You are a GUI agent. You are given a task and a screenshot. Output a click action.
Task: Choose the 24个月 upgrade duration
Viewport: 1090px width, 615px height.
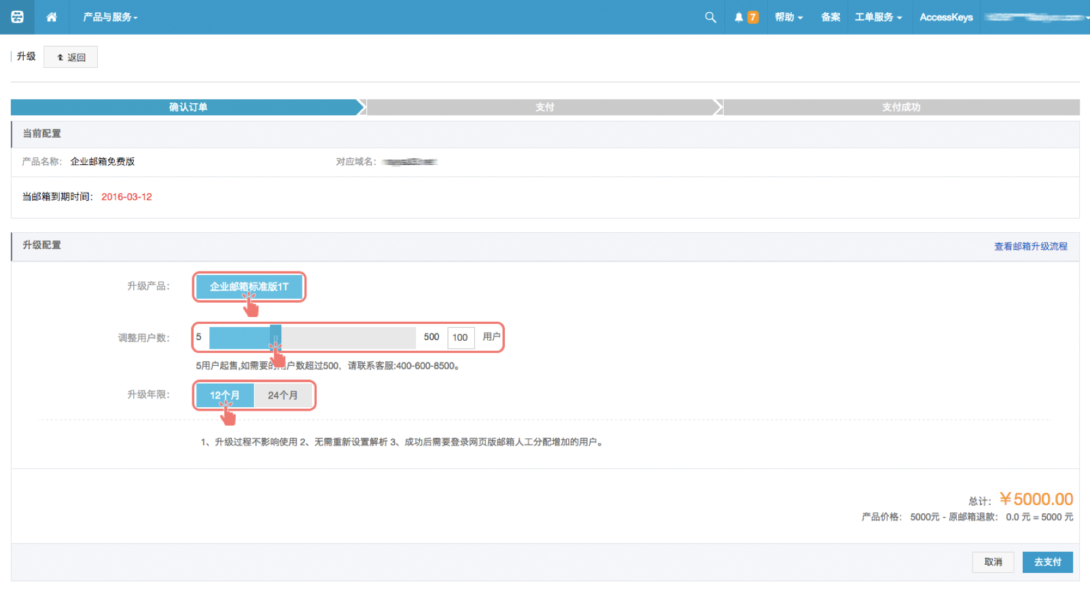283,395
